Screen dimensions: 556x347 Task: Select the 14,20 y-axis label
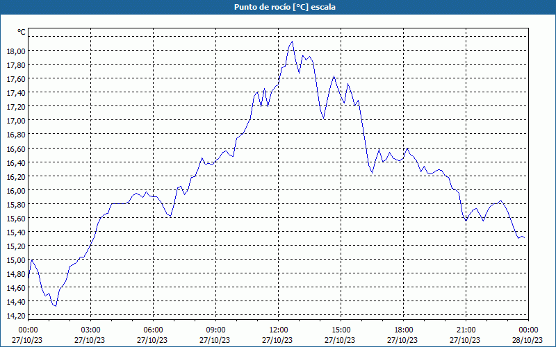click(x=16, y=316)
